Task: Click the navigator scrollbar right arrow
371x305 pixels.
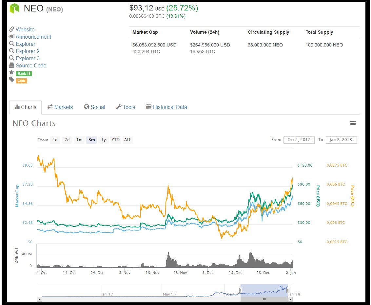Action: point(290,299)
